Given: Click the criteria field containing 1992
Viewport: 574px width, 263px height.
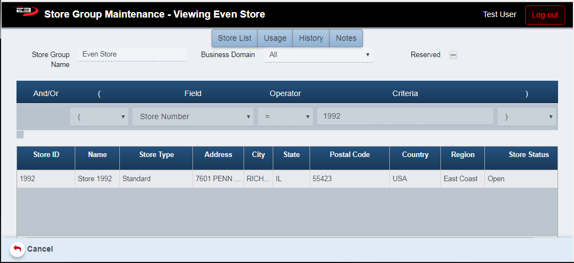Looking at the screenshot, I should point(405,116).
